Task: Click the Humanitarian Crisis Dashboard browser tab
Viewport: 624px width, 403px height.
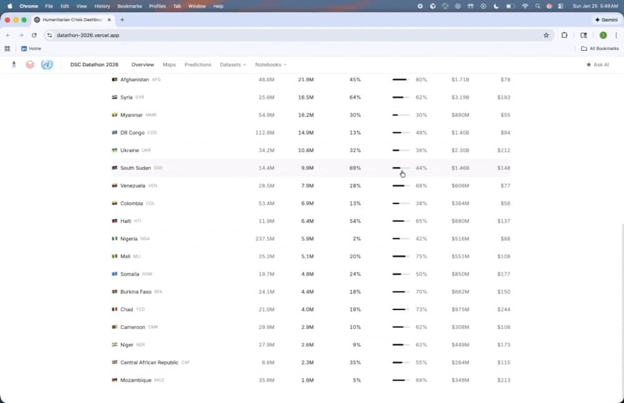Action: 72,19
